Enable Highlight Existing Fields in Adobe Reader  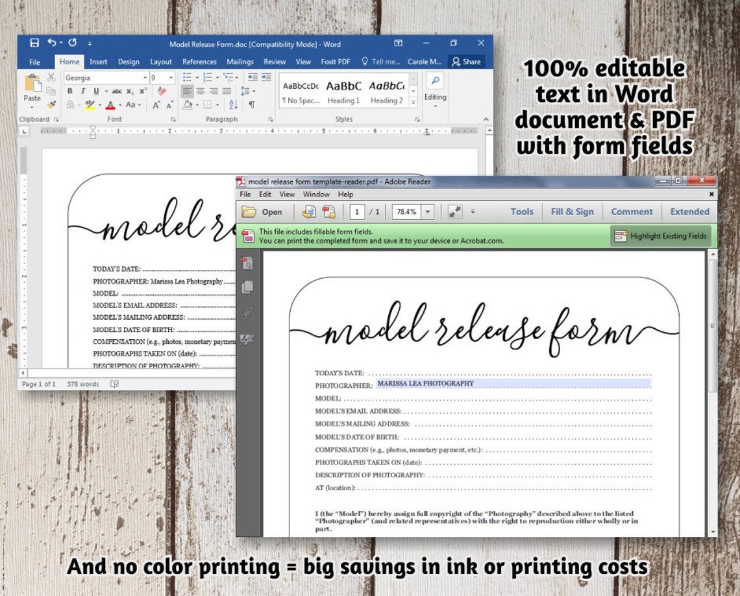661,236
